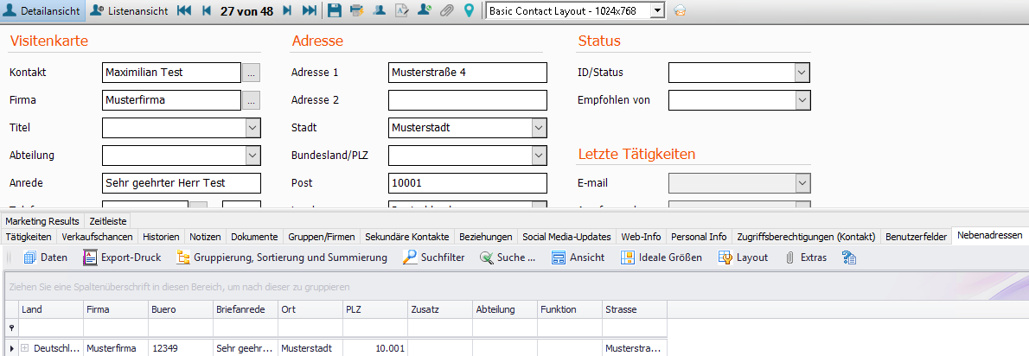Viewport: 1029px width, 356px height.
Task: Click the Adresse 1 field
Action: [468, 72]
